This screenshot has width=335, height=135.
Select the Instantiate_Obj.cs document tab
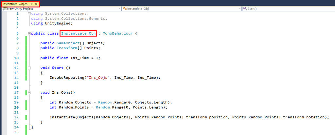(x=15, y=4)
